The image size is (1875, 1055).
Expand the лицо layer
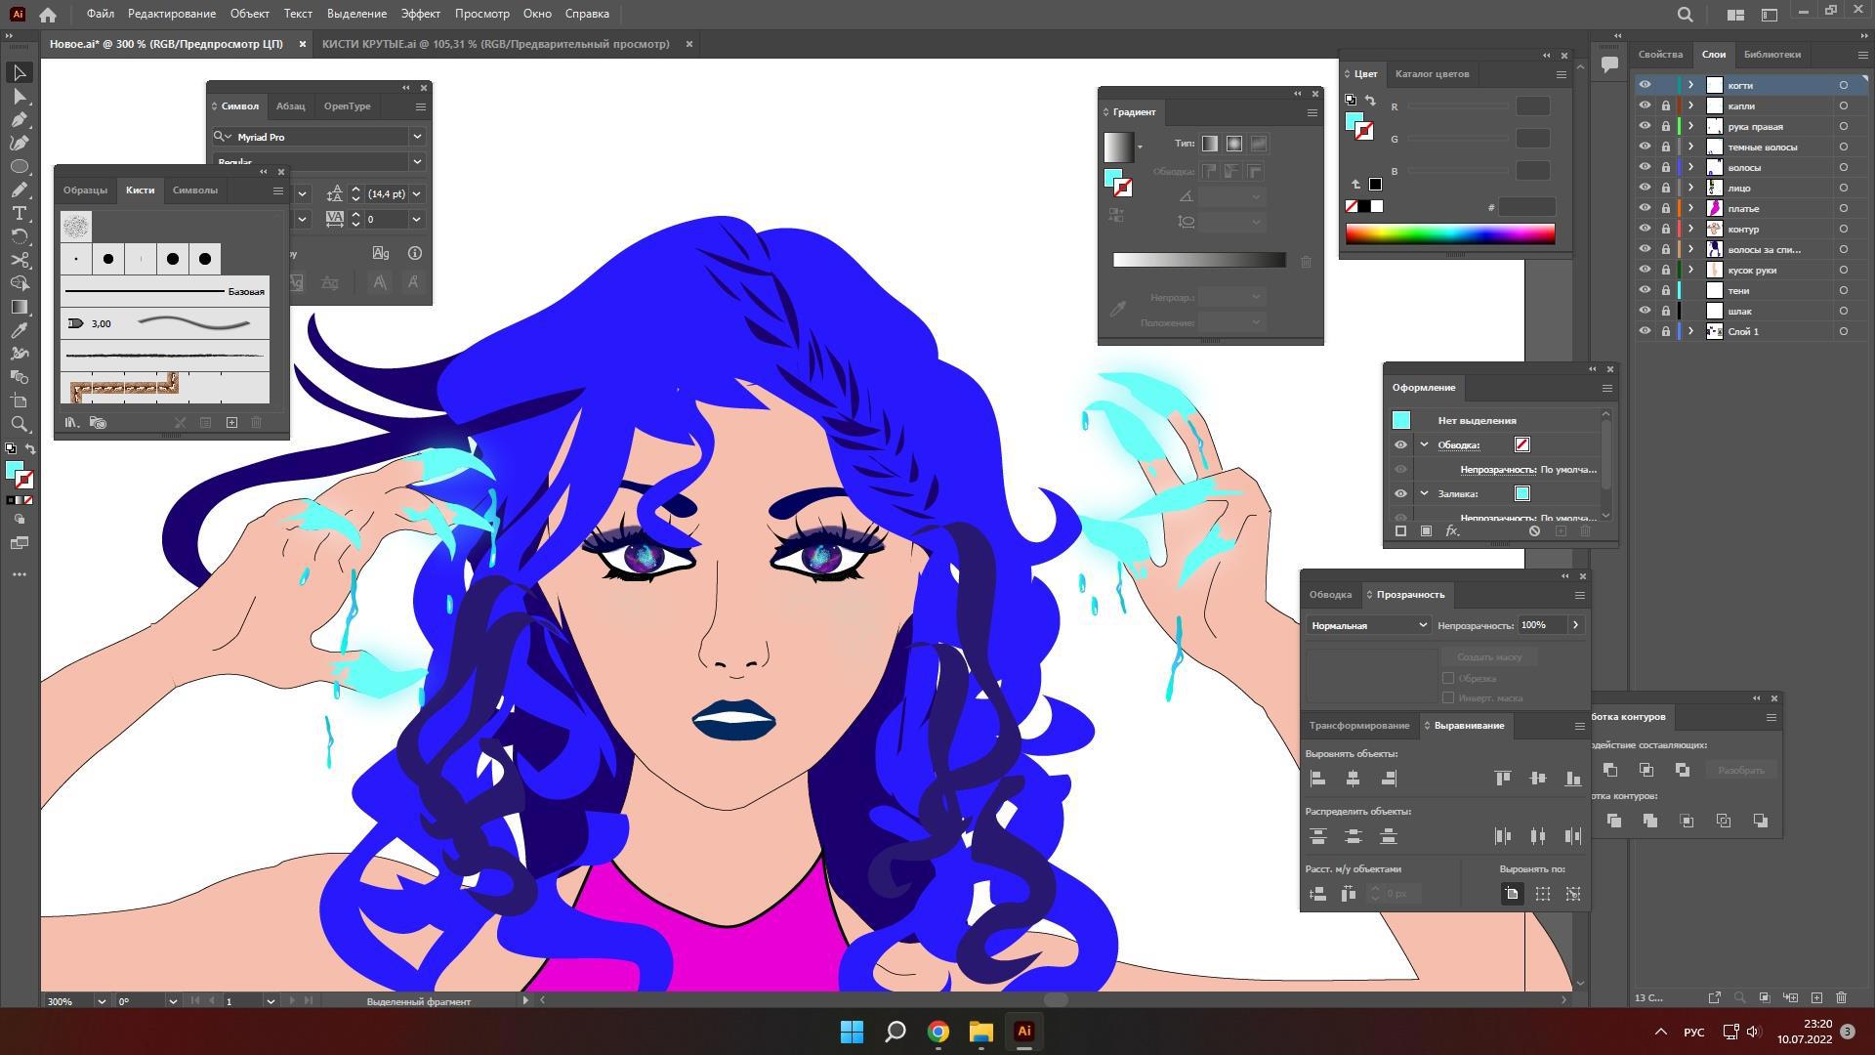(x=1691, y=188)
